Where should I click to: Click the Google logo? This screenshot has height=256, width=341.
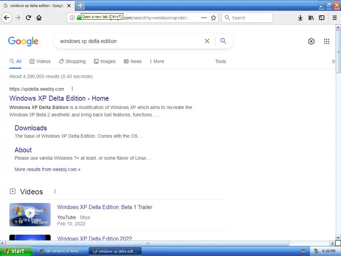tap(23, 41)
